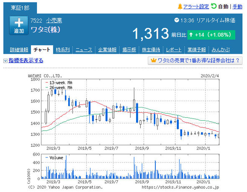Screen dimensions: 247x192
Task: Click ワタミの売買で1番お得な証券会社は? banner
Action: [x=195, y=61]
